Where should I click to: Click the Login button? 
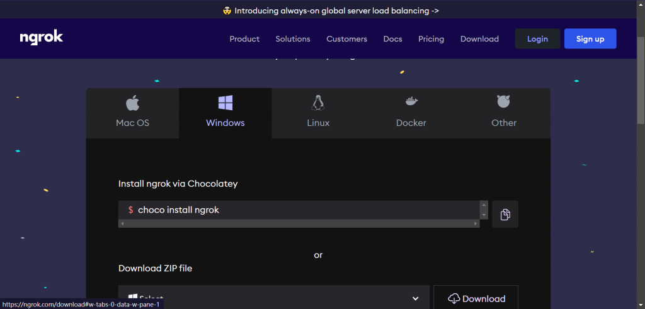pos(538,39)
